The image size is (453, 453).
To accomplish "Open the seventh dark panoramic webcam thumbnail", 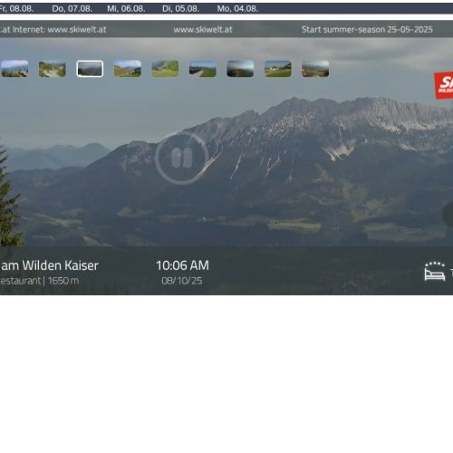I will click(240, 69).
